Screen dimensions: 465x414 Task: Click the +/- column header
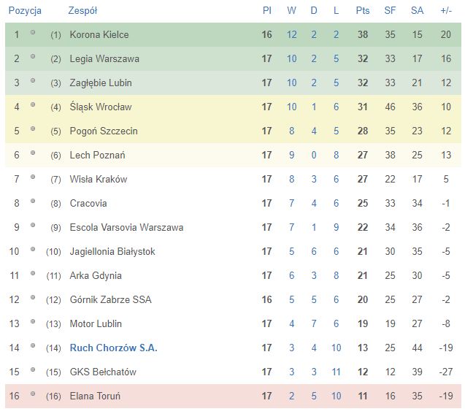446,11
